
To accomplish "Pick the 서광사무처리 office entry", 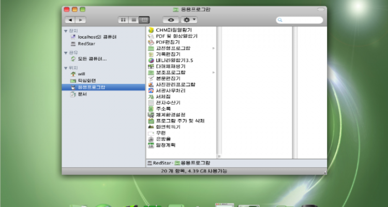I will (x=167, y=91).
